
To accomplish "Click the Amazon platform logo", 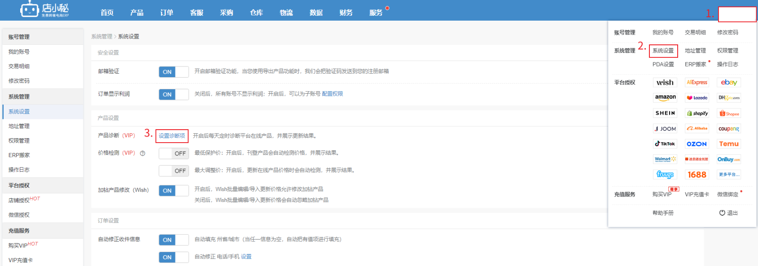I will 665,98.
